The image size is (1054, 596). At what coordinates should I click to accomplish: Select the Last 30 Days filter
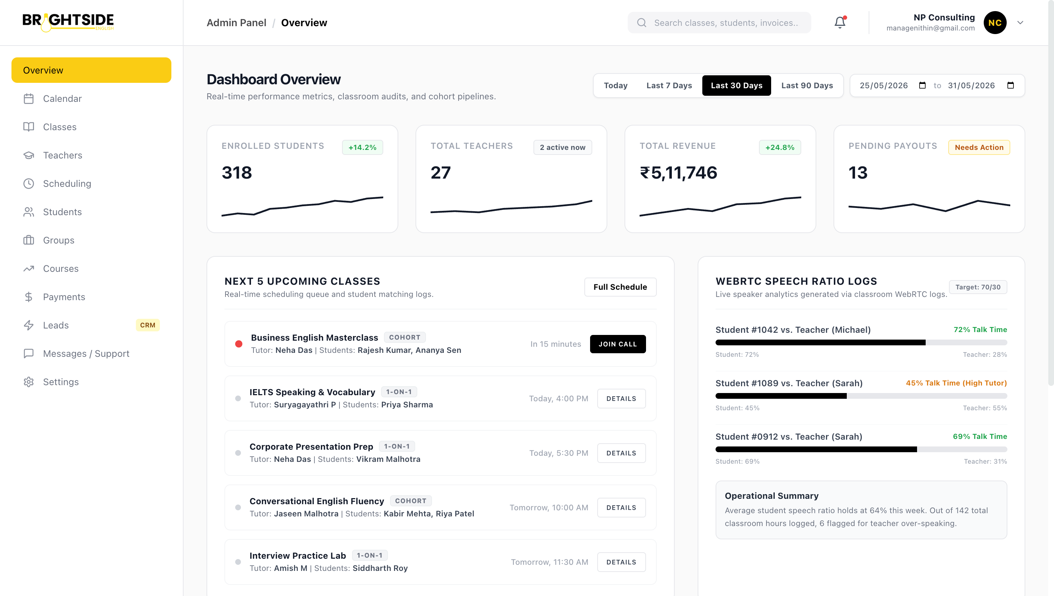pos(736,85)
